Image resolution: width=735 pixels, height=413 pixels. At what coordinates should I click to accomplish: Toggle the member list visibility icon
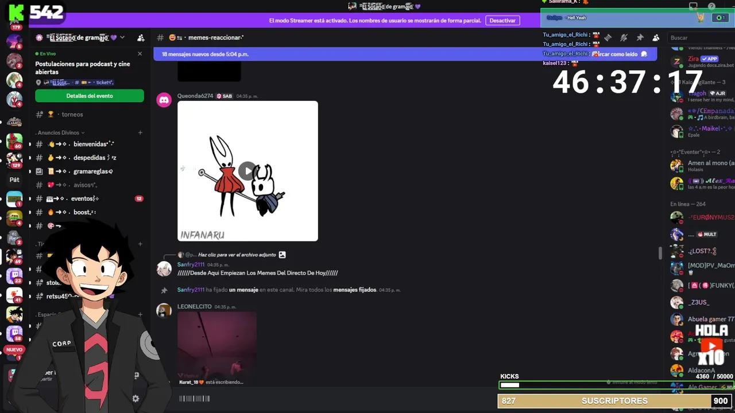pyautogui.click(x=656, y=38)
